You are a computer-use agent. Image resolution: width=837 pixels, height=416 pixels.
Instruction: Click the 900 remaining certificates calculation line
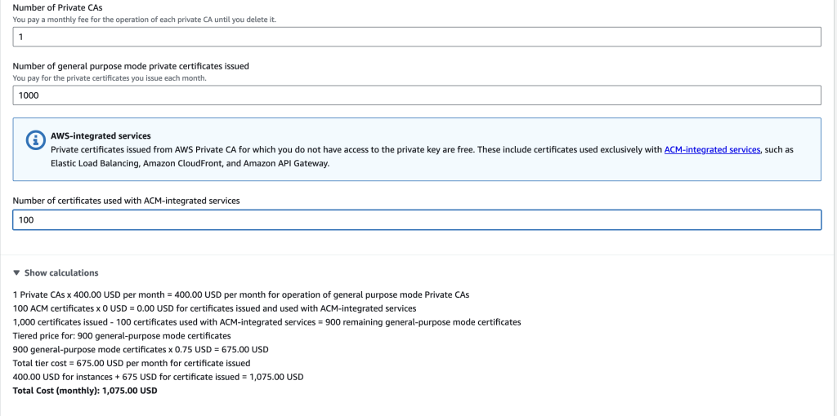click(266, 322)
